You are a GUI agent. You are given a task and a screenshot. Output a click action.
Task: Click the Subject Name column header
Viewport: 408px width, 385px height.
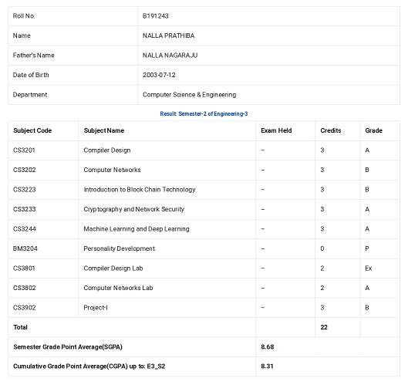[x=104, y=130]
